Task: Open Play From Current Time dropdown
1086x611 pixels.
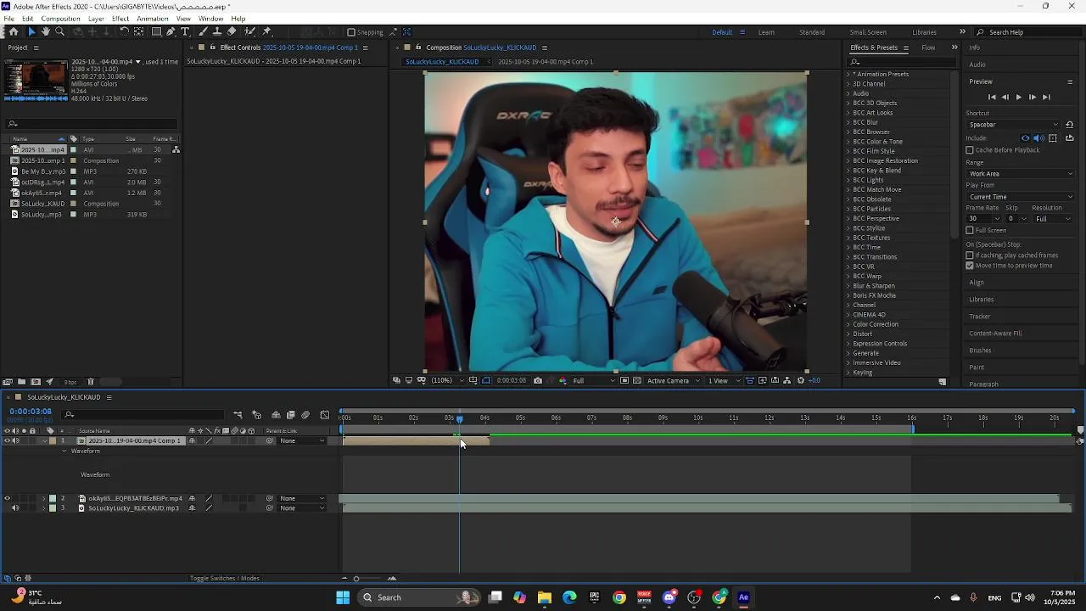Action: [x=1021, y=197]
